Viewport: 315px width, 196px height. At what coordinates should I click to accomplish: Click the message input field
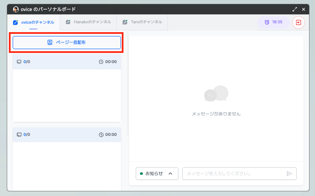pyautogui.click(x=239, y=174)
